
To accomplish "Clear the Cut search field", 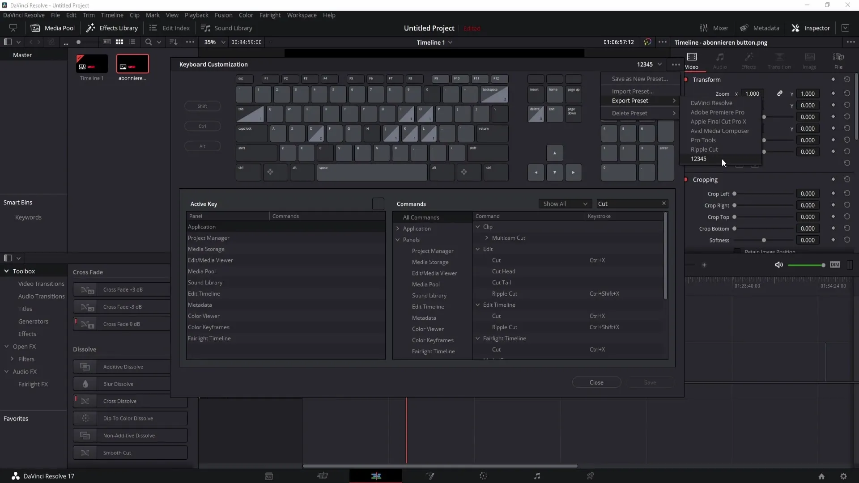I will click(664, 203).
